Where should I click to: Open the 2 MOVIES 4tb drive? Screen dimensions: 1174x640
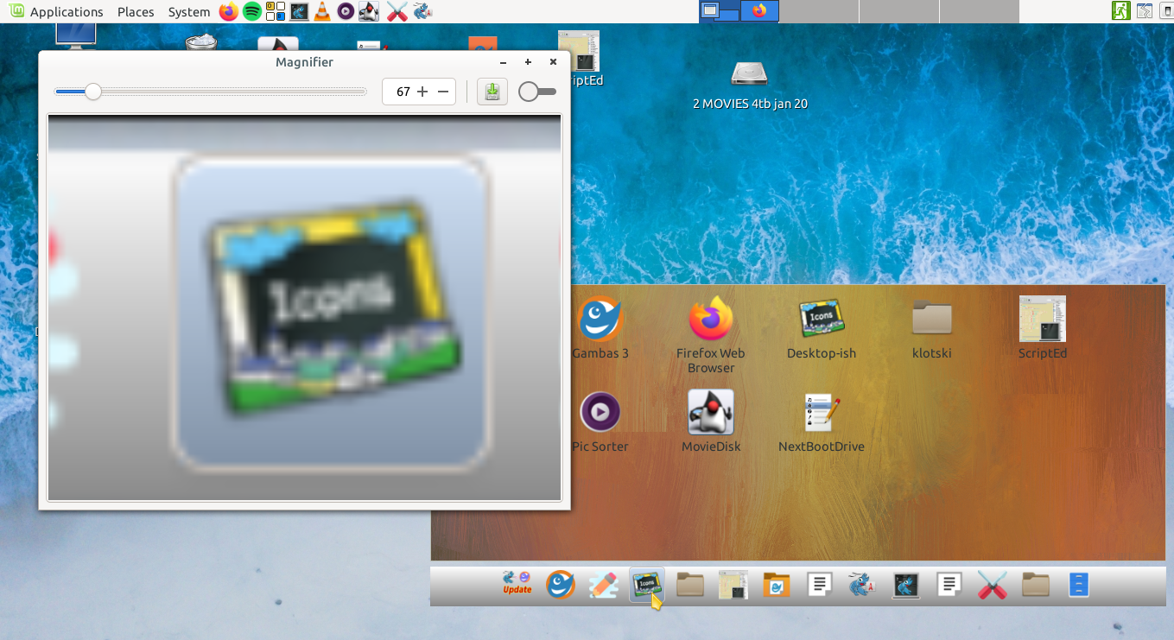[749, 74]
